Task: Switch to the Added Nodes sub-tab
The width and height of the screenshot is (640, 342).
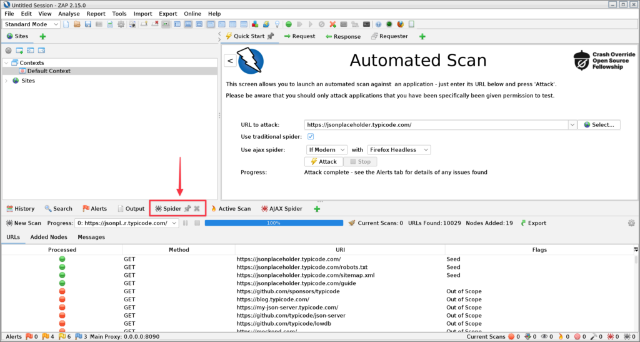Action: click(x=49, y=237)
